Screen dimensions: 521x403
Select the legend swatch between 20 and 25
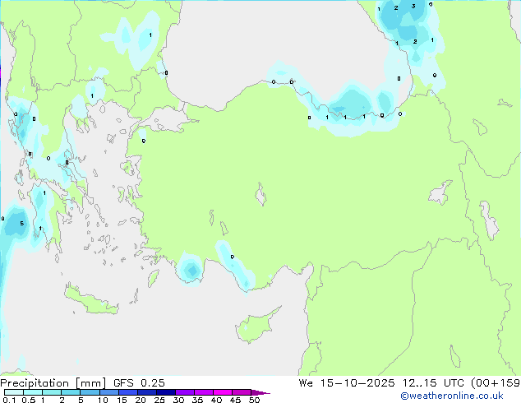pos(146,392)
